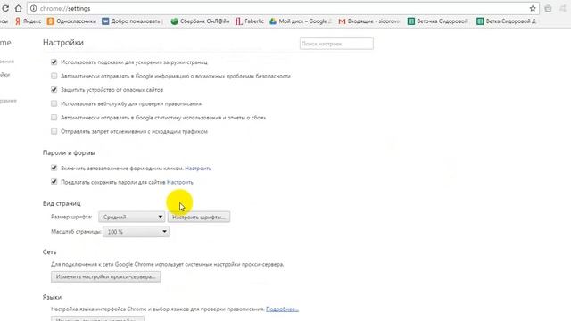This screenshot has height=321, width=571.
Task: Open the Мой диск Google bookmark
Action: 301,21
